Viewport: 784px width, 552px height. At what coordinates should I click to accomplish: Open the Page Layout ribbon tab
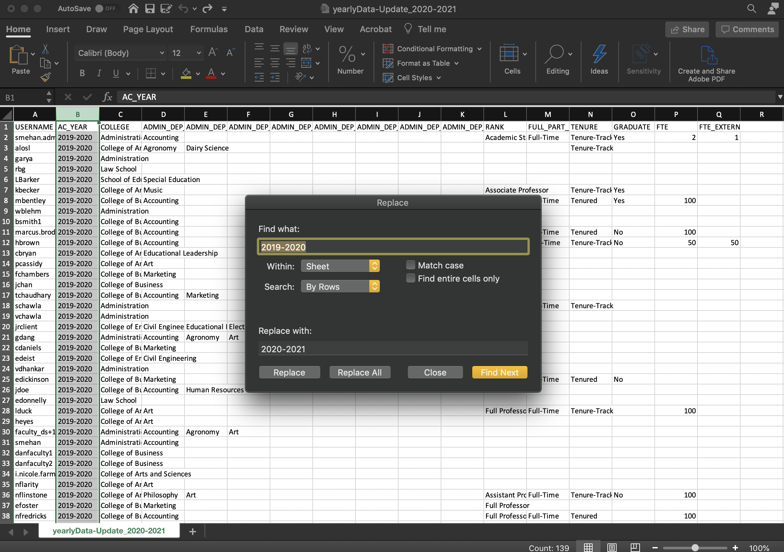pyautogui.click(x=148, y=29)
